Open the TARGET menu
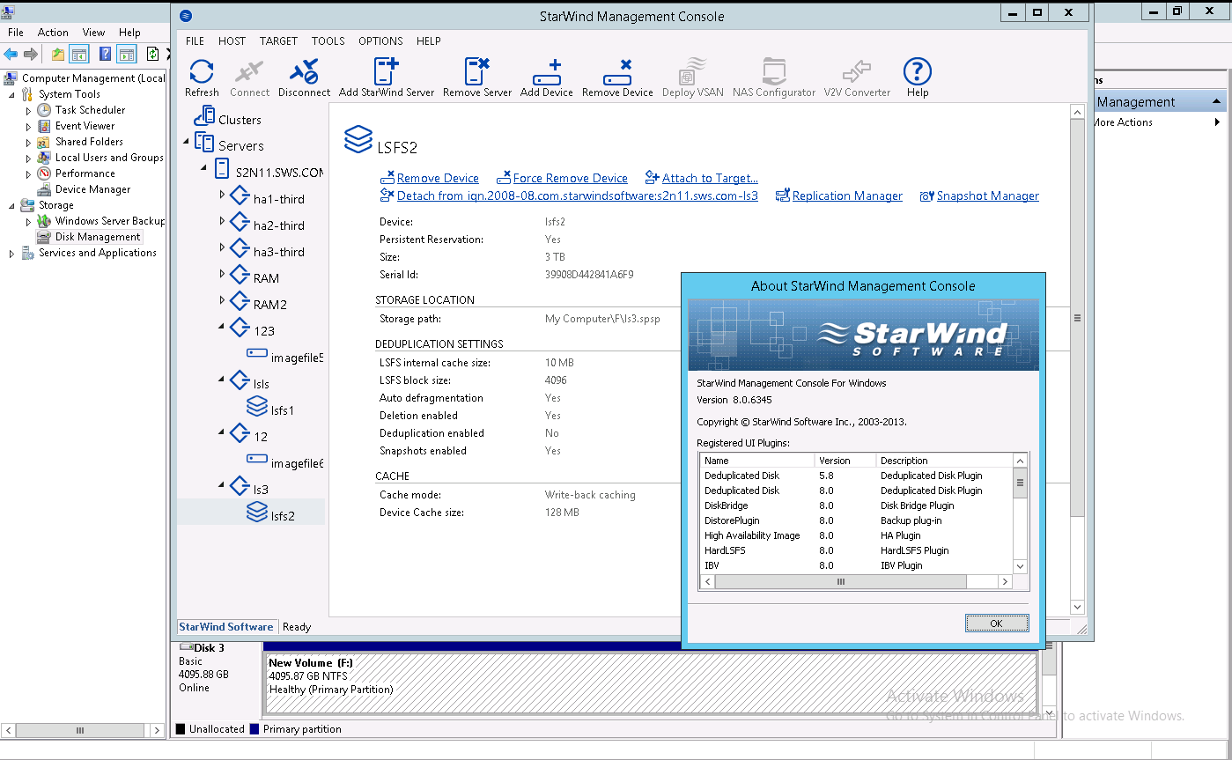The image size is (1232, 760). [x=278, y=41]
